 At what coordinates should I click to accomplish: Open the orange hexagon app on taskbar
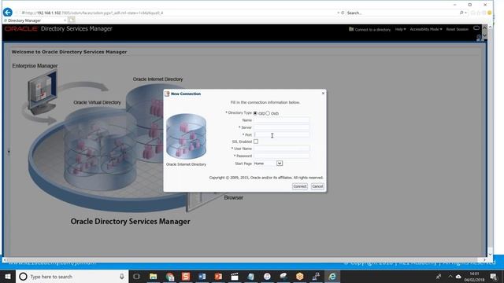pyautogui.click(x=299, y=277)
